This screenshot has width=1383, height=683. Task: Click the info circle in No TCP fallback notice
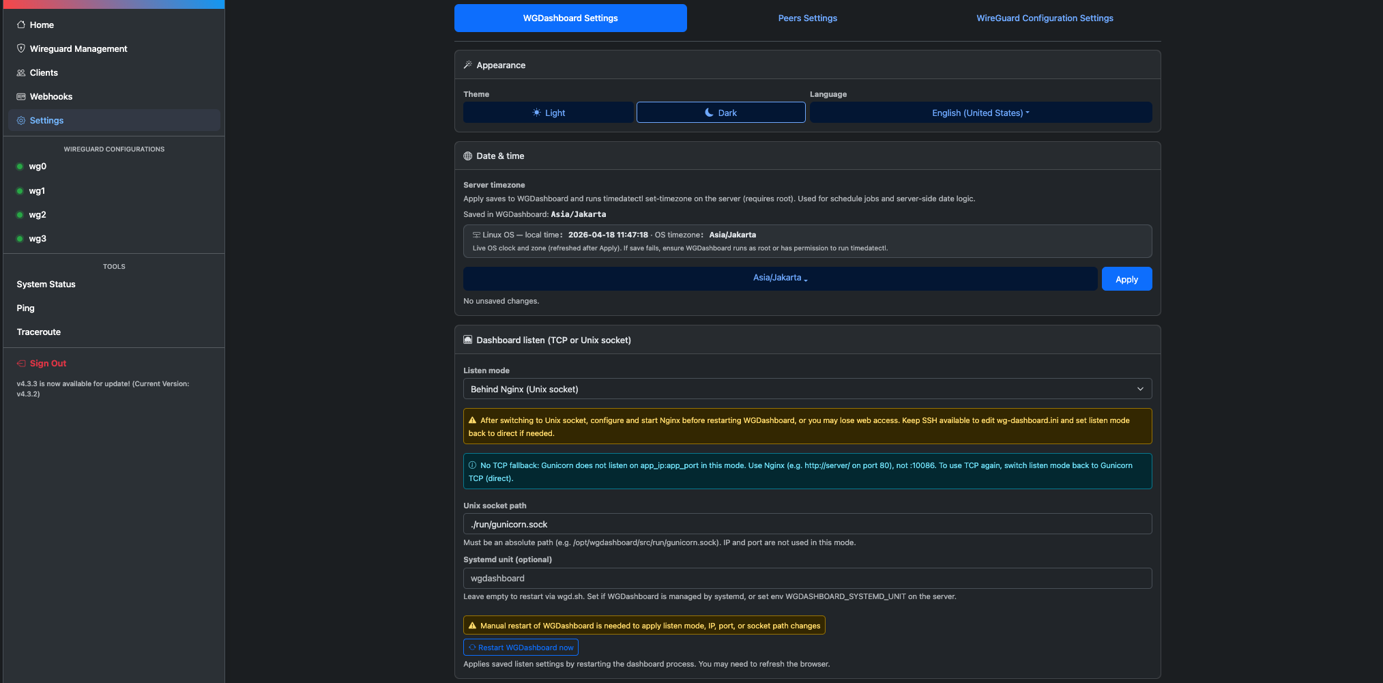pyautogui.click(x=472, y=465)
